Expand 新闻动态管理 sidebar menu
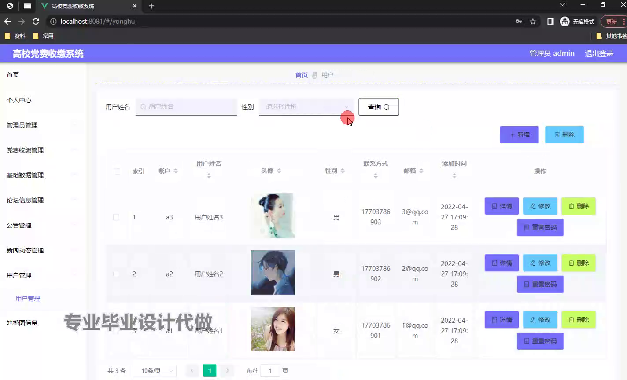Image resolution: width=627 pixels, height=380 pixels. (x=43, y=251)
